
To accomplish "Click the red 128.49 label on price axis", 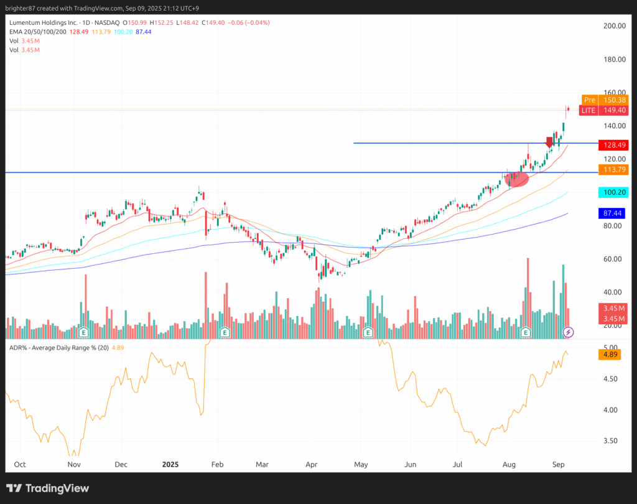I will point(613,145).
